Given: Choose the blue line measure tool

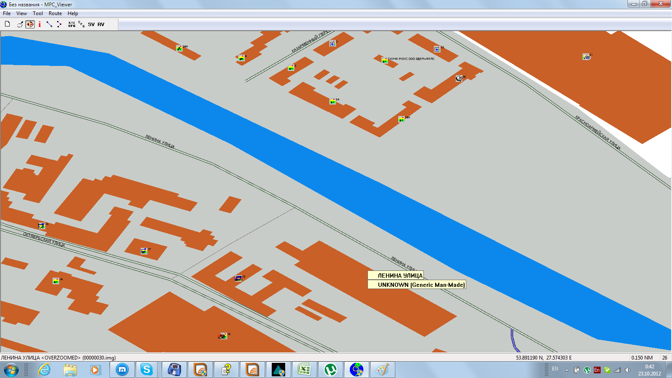Looking at the screenshot, I should [49, 24].
